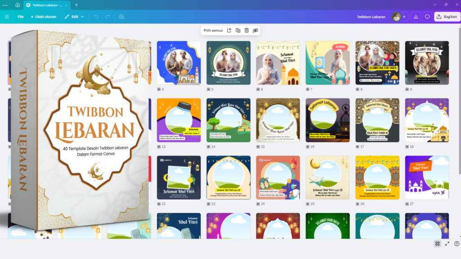Image resolution: width=461 pixels, height=259 pixels.
Task: Click the redo icon in the toolbar
Action: (107, 17)
